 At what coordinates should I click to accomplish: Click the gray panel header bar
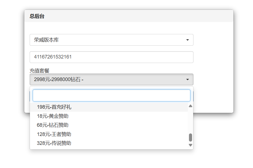[140, 16]
